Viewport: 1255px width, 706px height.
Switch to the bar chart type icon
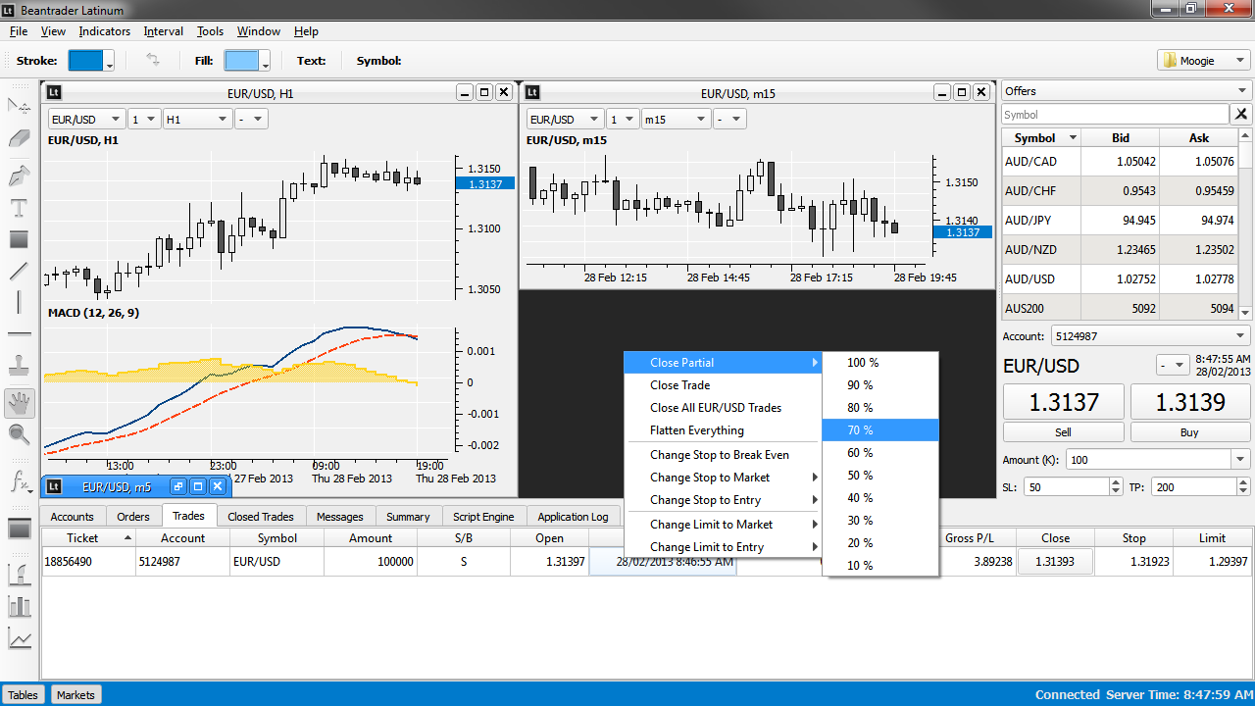[x=19, y=606]
